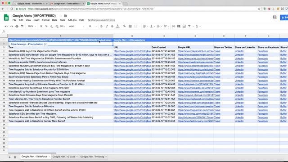Click the Undo arrow in the toolbar

(x=6, y=26)
